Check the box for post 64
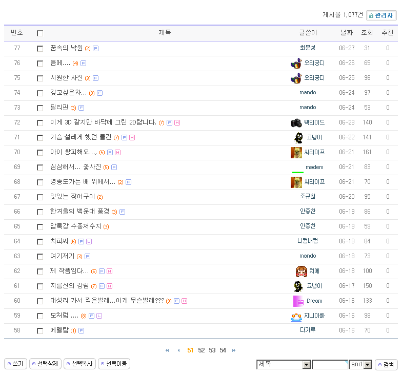402x376 pixels. (x=40, y=242)
